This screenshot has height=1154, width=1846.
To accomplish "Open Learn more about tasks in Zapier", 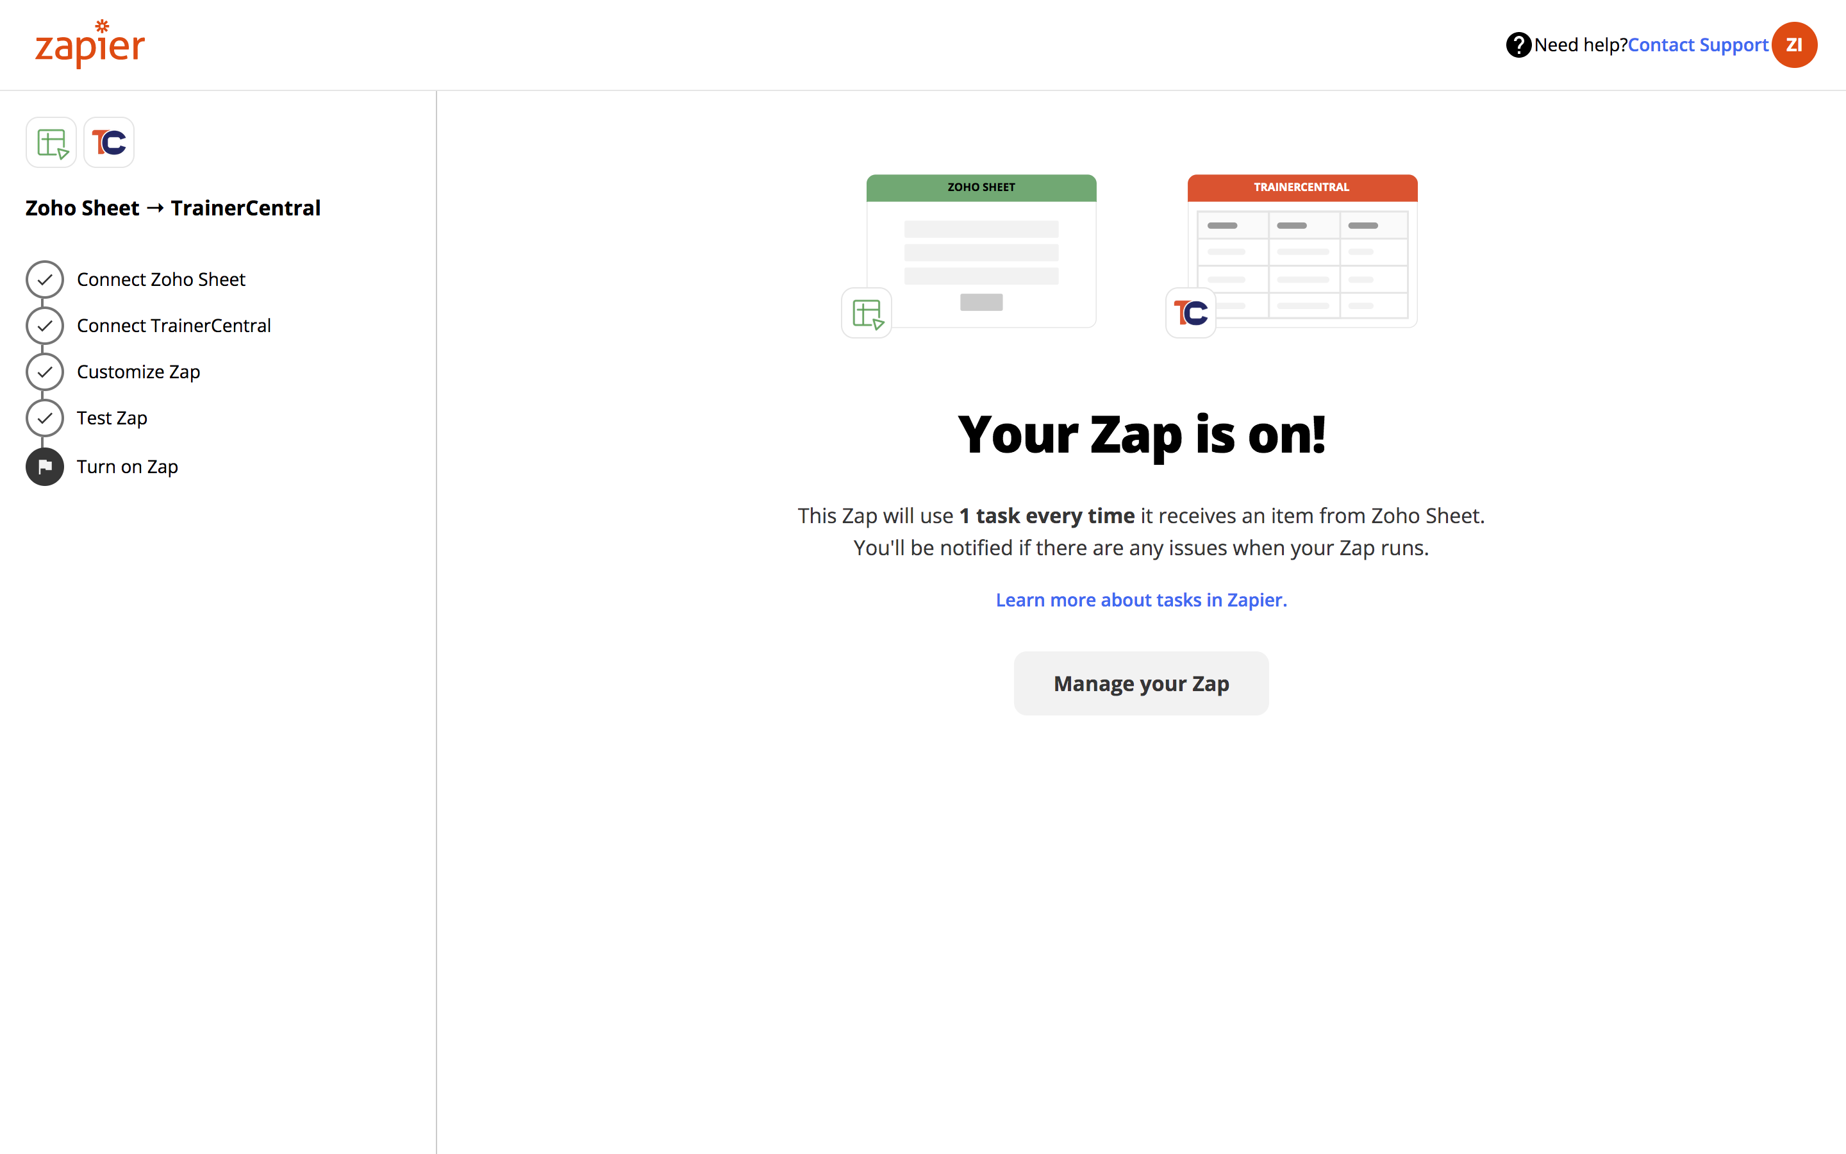I will pyautogui.click(x=1141, y=600).
